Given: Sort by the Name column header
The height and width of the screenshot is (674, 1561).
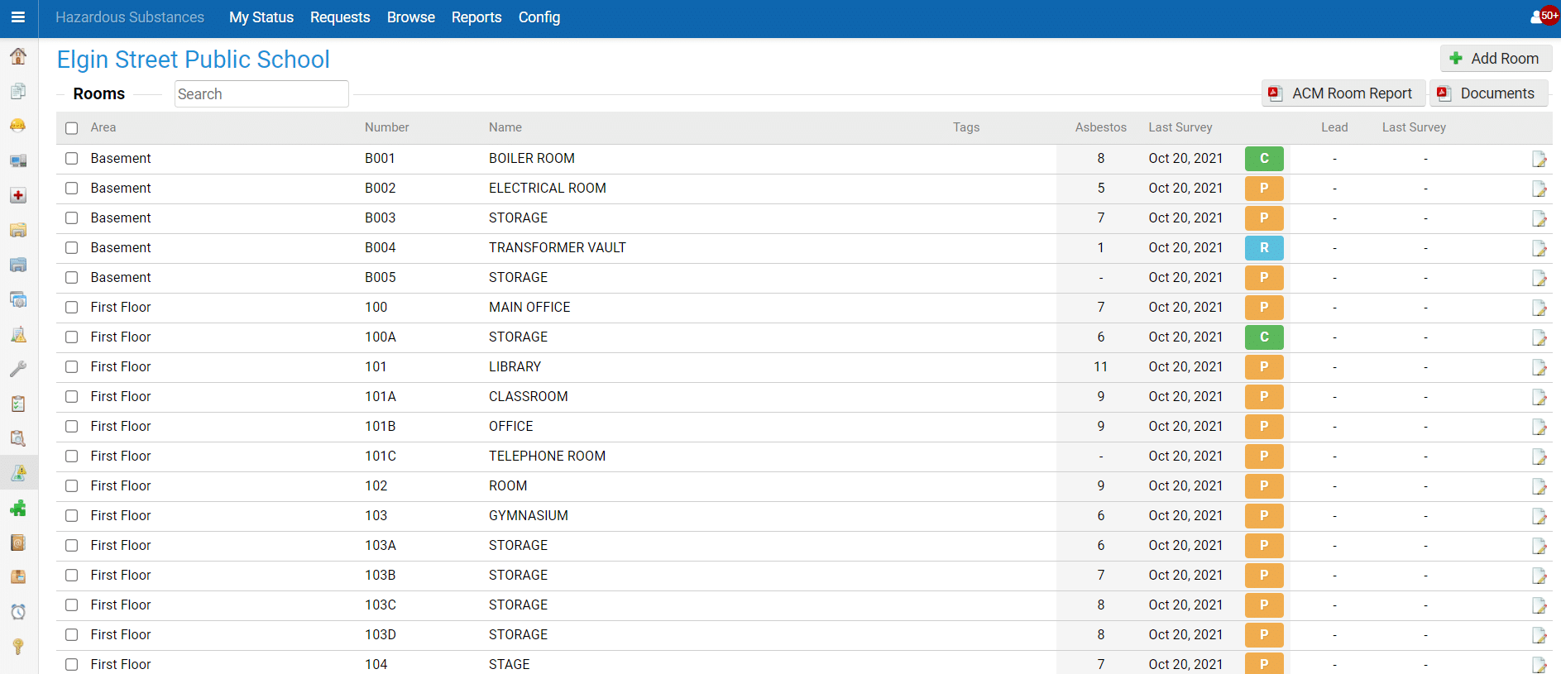Looking at the screenshot, I should pyautogui.click(x=505, y=127).
